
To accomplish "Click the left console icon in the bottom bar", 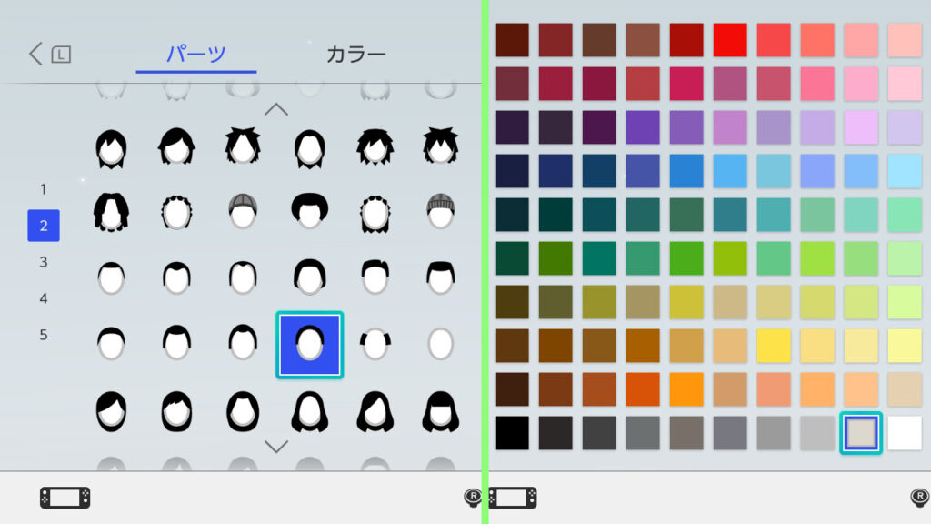I will pos(65,498).
